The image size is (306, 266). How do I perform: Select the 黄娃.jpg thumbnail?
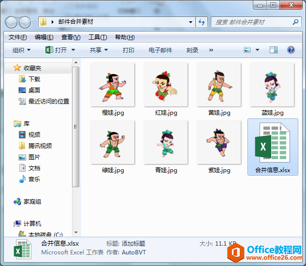pyautogui.click(x=219, y=85)
